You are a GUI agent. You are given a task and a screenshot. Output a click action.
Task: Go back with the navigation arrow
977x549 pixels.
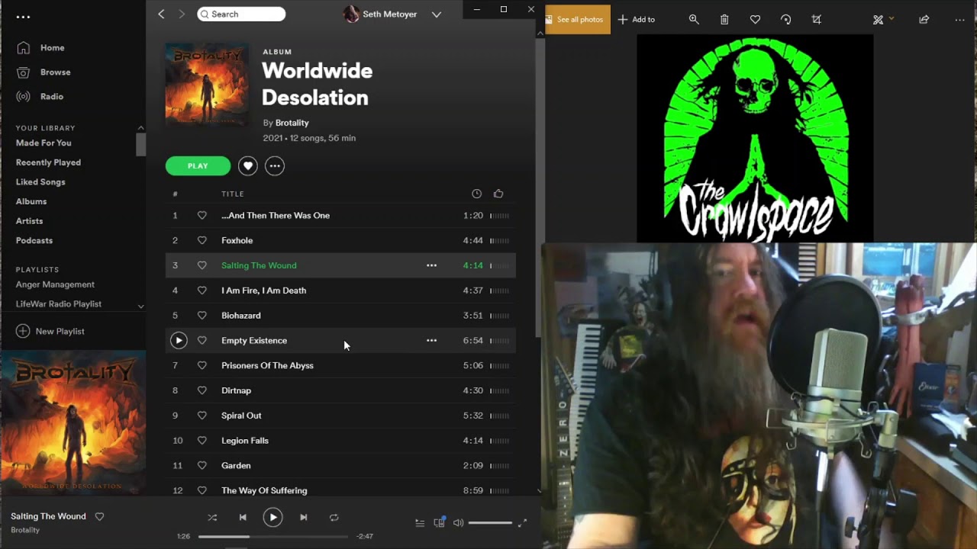click(x=161, y=14)
